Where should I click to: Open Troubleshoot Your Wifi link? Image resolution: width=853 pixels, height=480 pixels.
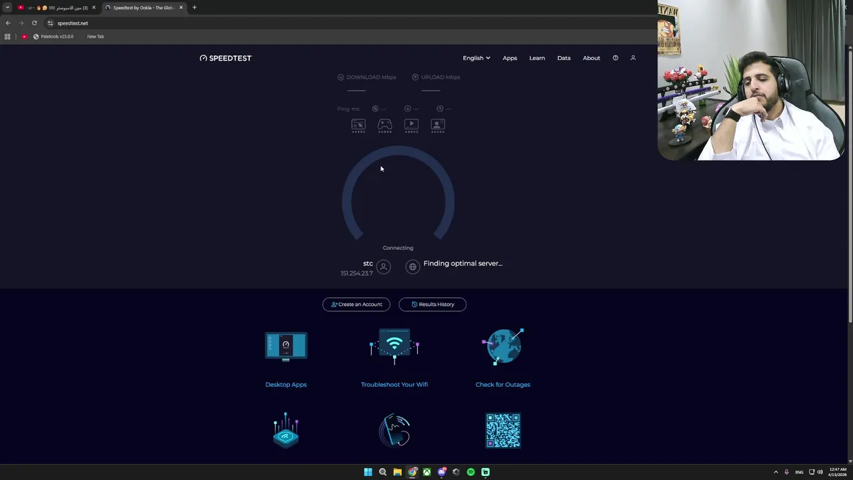tap(395, 385)
